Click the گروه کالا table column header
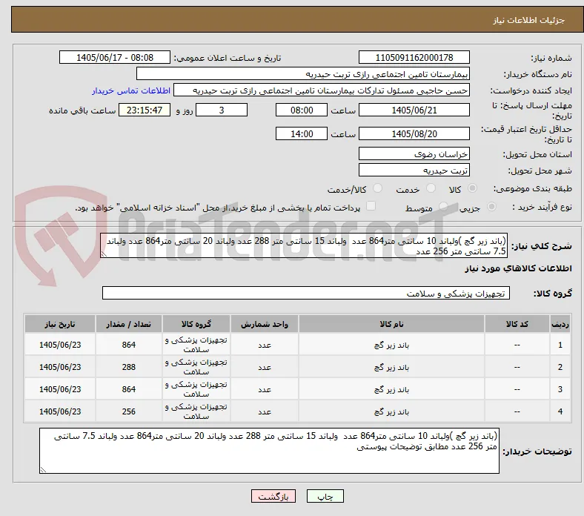 196,324
